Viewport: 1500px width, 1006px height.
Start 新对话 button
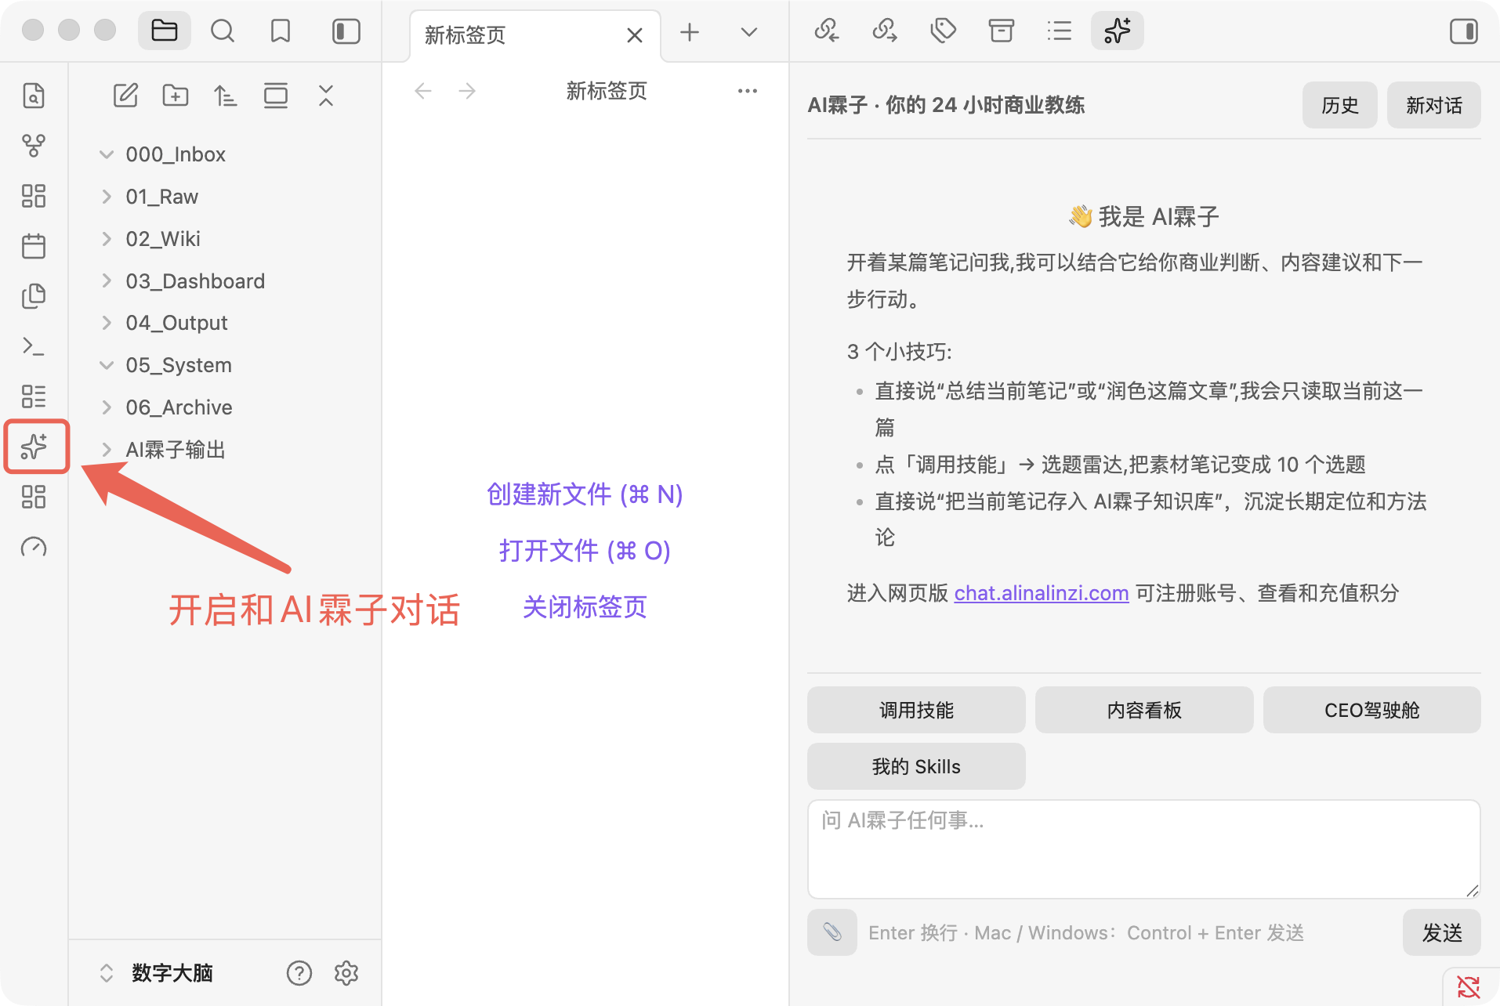[x=1433, y=105]
